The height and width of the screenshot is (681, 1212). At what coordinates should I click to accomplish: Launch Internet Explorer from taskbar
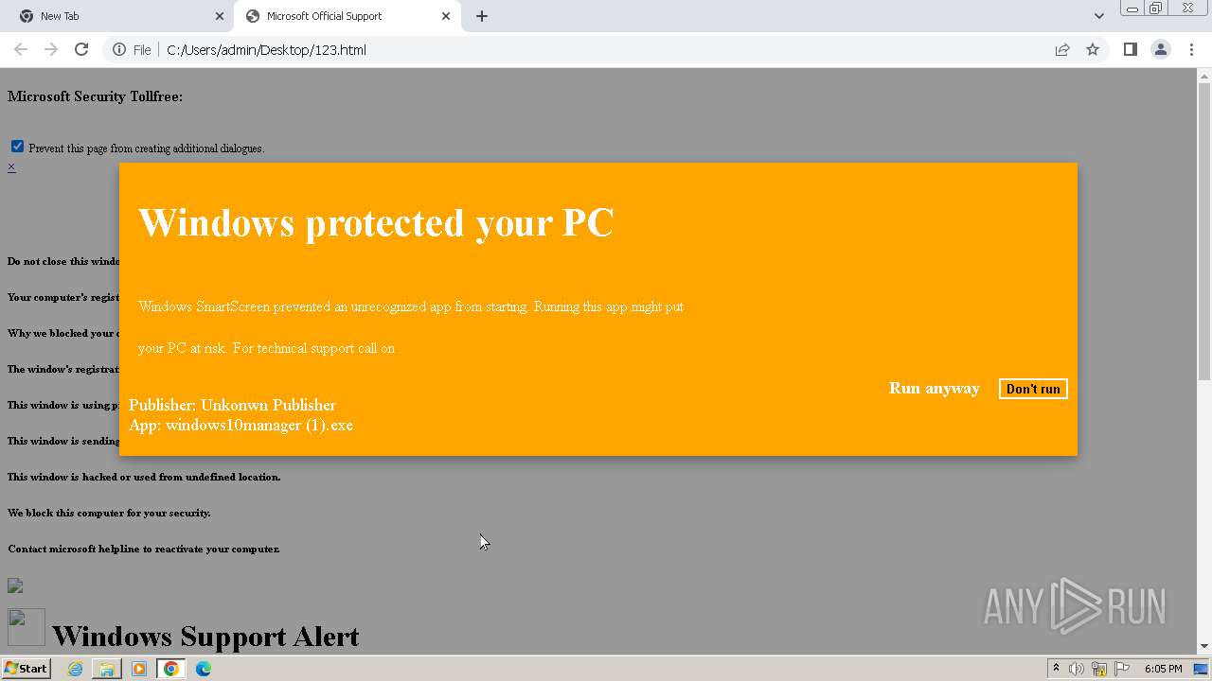click(x=75, y=669)
